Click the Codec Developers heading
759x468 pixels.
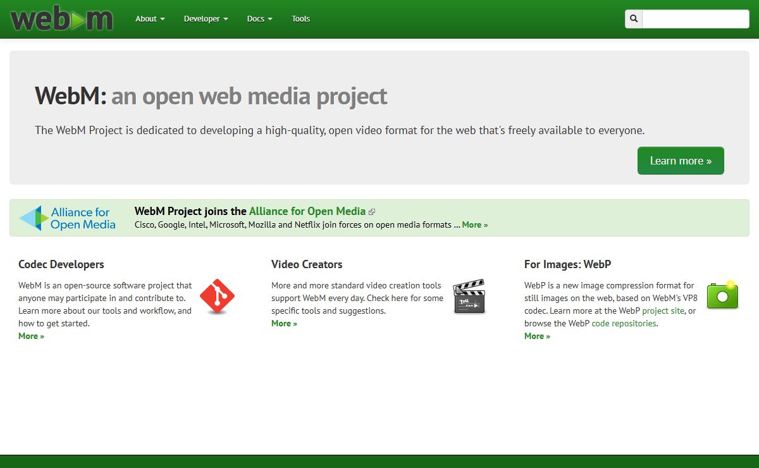tap(61, 264)
